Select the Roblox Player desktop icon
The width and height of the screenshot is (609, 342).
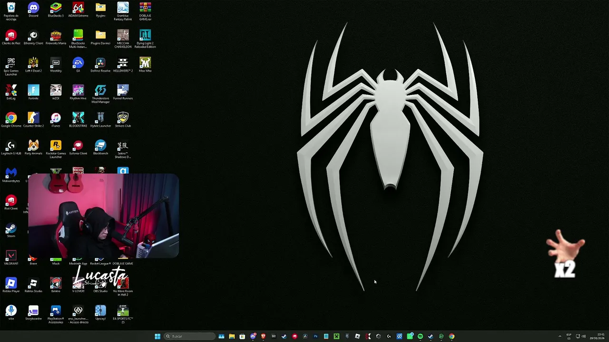click(11, 285)
